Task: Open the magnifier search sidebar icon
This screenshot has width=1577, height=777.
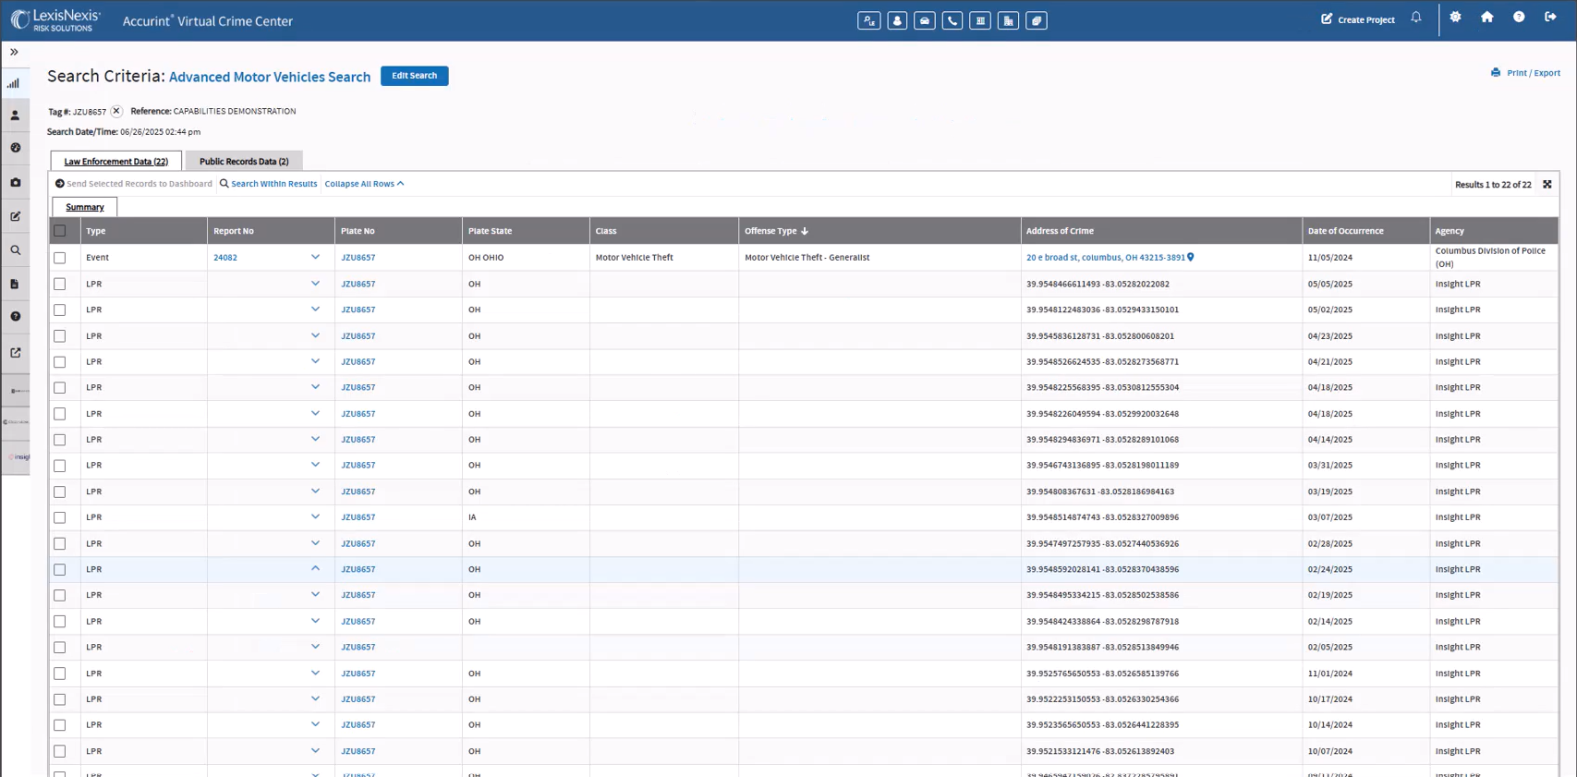Action: click(15, 250)
